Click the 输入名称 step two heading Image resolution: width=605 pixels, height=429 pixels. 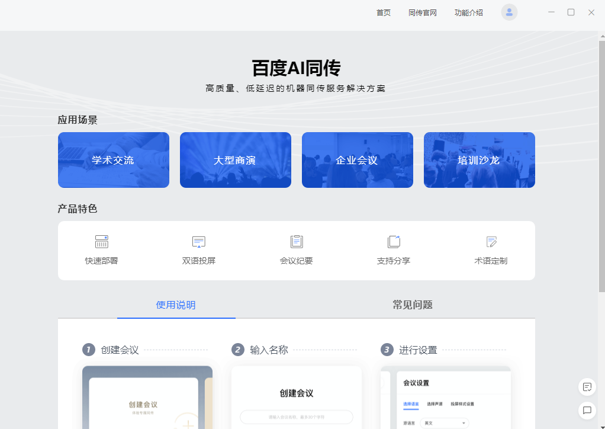point(269,350)
